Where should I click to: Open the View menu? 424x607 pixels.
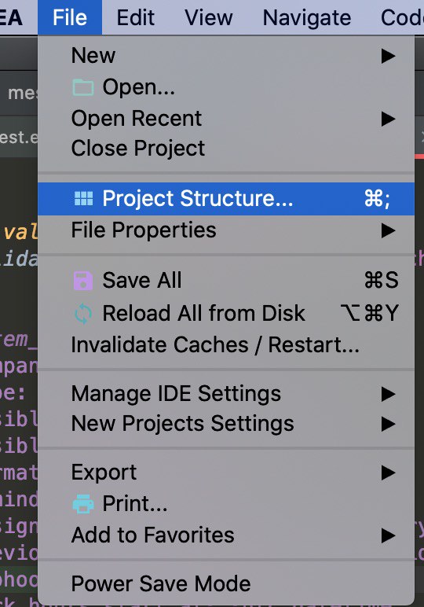(209, 17)
